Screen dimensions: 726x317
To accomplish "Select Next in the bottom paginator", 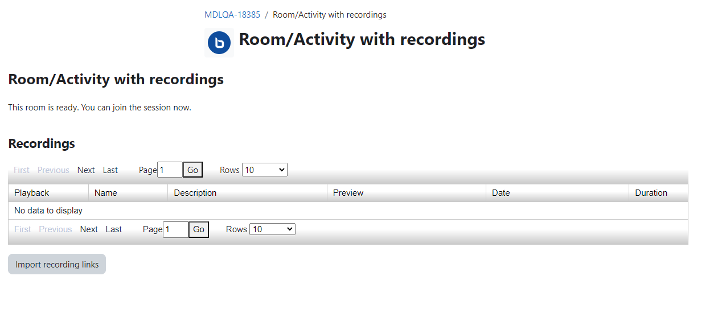I will click(x=89, y=229).
